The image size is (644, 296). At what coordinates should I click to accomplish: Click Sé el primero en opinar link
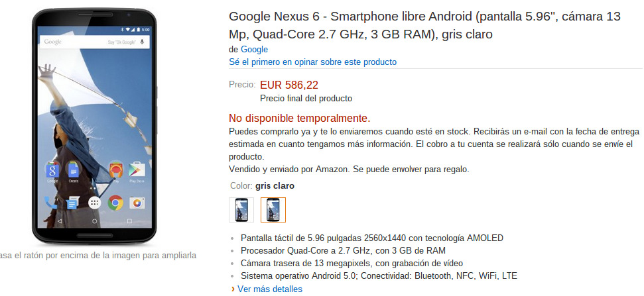click(x=312, y=62)
